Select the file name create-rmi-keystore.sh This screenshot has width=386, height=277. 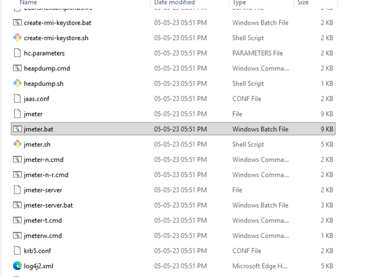(56, 38)
